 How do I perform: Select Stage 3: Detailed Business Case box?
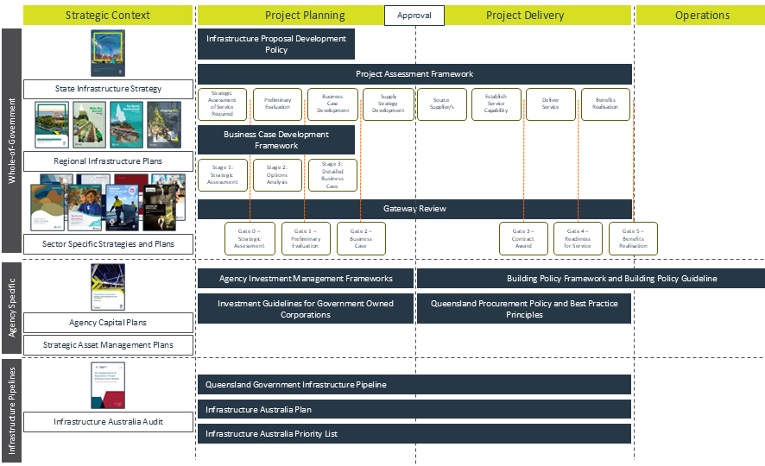(x=332, y=175)
